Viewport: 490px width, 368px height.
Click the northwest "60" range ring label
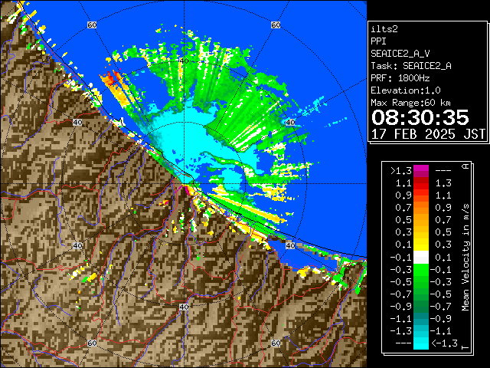click(92, 25)
